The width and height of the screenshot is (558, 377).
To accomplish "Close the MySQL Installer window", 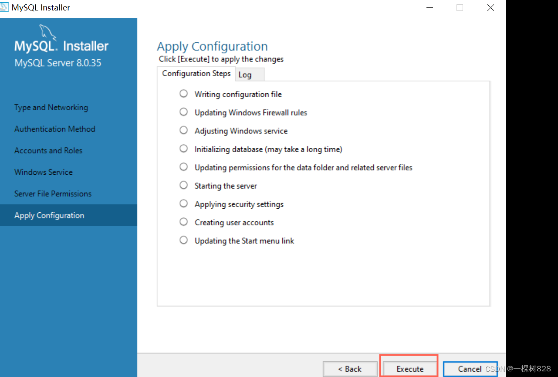I will point(490,7).
